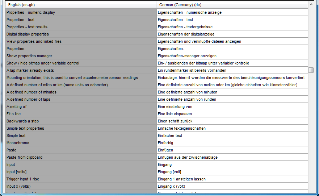Click the German (Germany) (de) column header
319x196 pixels.
(232, 5)
